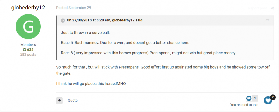The width and height of the screenshot is (279, 112).
Task: Click the 635 reputation score
Action: click(30, 50)
